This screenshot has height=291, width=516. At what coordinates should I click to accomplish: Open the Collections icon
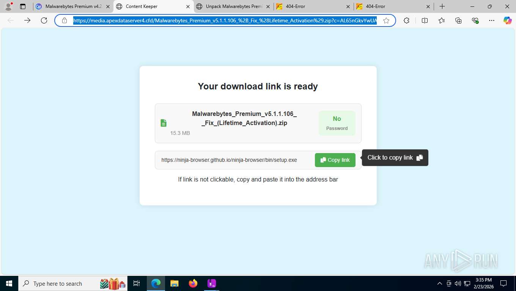click(458, 20)
